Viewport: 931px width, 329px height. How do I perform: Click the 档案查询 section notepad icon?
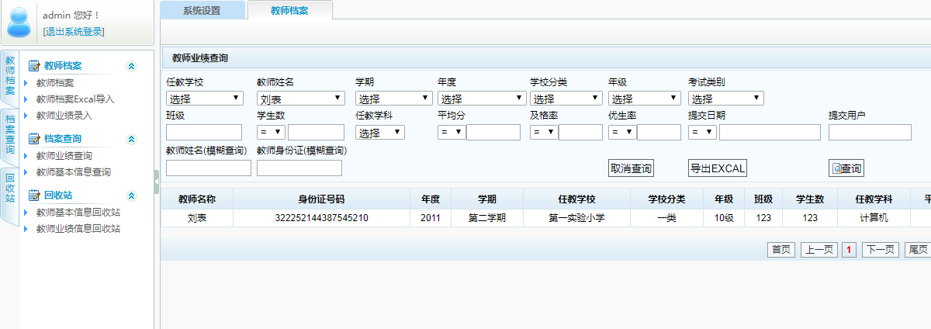tap(33, 139)
